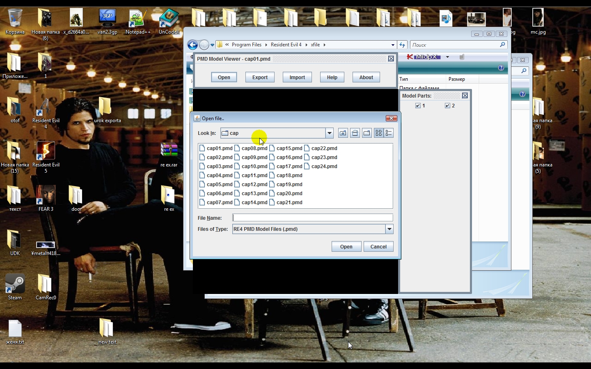Viewport: 591px width, 369px height.
Task: Uncheck model part 1 checkbox
Action: [x=418, y=106]
